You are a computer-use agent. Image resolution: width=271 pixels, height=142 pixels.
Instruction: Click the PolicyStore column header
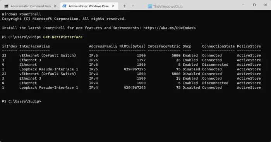tap(249, 46)
